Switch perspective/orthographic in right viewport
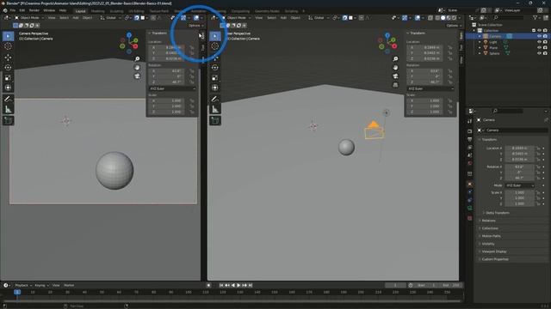The width and height of the screenshot is (551, 309). tap(395, 85)
